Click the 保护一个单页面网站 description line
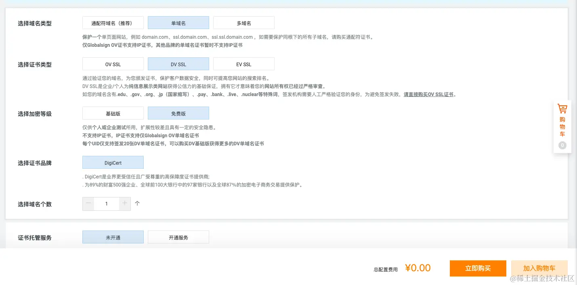Image resolution: width=577 pixels, height=285 pixels. [228, 37]
